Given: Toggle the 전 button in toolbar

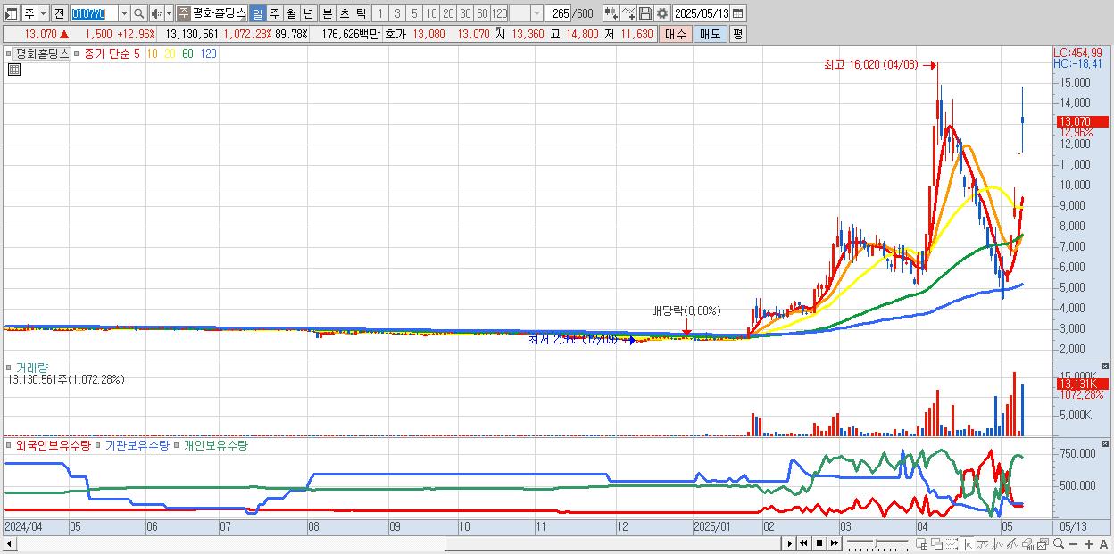Looking at the screenshot, I should [x=59, y=13].
